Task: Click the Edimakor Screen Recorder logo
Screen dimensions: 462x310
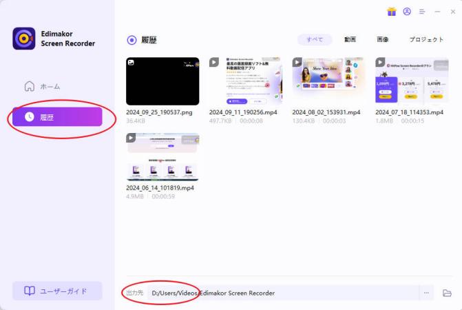Action: click(24, 39)
